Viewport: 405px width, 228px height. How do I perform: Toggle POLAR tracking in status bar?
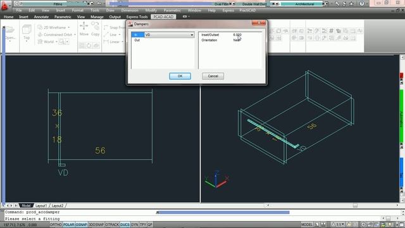69,225
